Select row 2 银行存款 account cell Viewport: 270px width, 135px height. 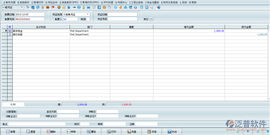pos(41,34)
